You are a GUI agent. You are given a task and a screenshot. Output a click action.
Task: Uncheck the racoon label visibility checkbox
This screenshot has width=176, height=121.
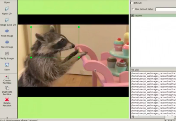(133, 16)
